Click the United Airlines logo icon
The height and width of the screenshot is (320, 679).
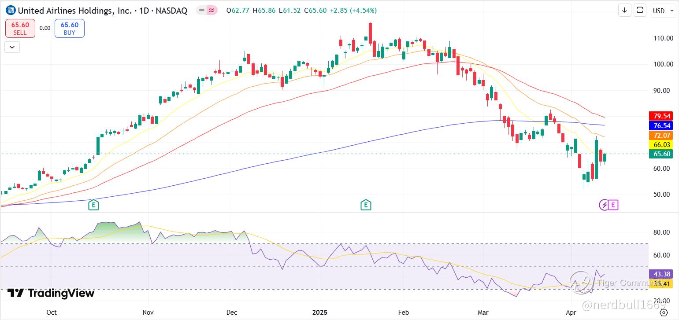pos(10,10)
